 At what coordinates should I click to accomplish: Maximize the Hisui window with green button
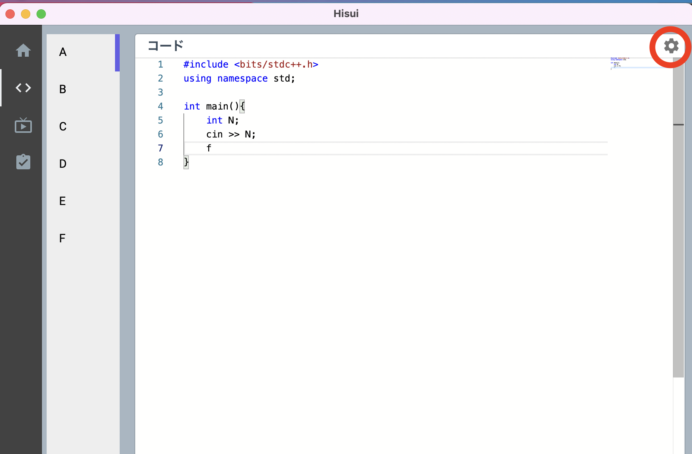pyautogui.click(x=41, y=14)
